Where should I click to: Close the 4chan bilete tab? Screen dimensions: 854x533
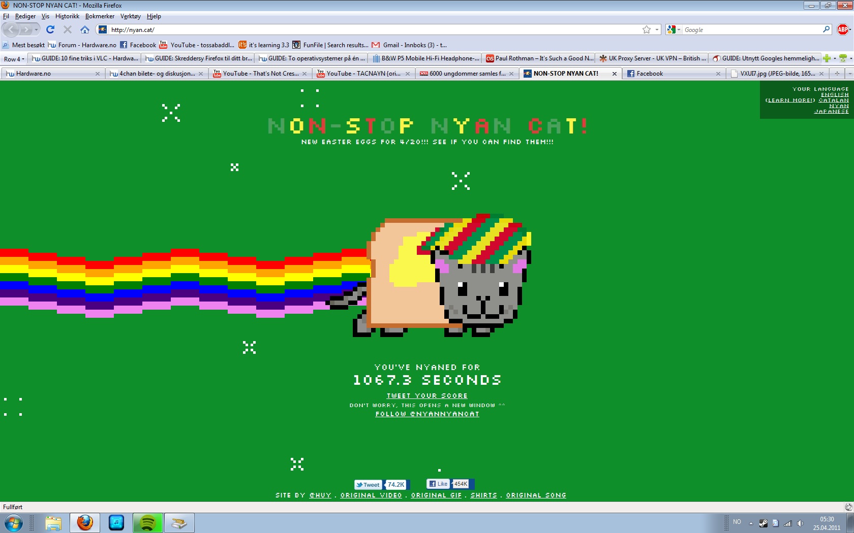[201, 74]
